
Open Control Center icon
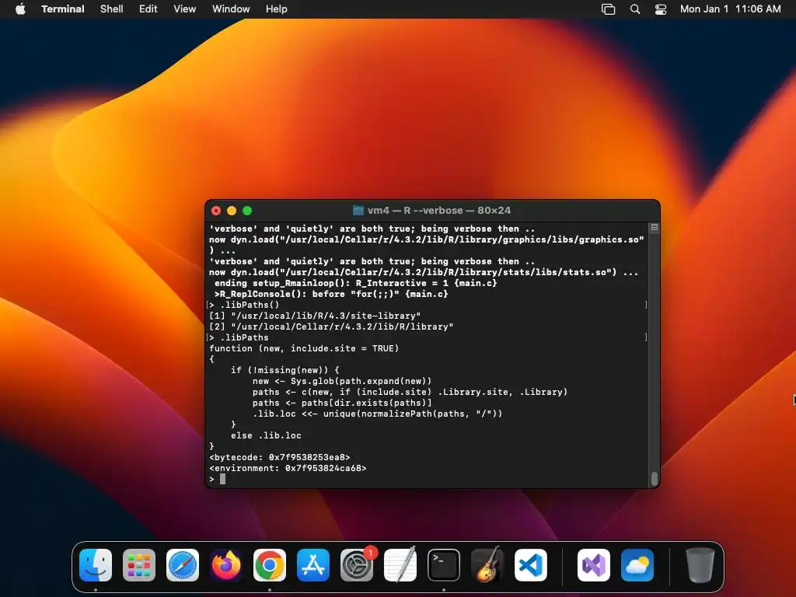[x=661, y=9]
